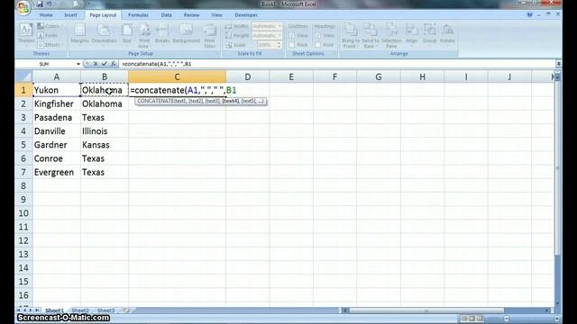Viewport: 577px width, 324px height.
Task: Open Sheet Options dialog launcher
Action: click(334, 54)
